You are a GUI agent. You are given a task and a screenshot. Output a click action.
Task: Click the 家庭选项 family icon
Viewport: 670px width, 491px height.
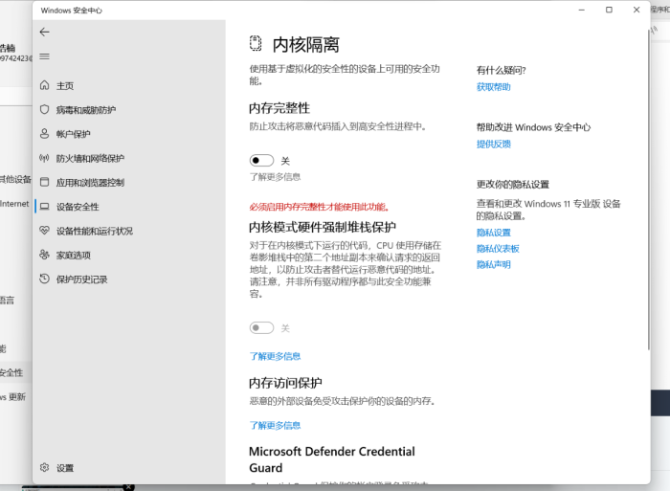coord(44,255)
